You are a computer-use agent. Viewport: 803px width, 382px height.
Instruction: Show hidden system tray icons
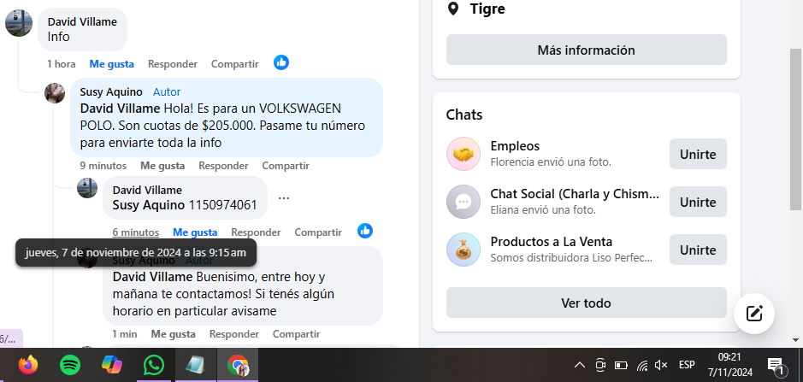[580, 365]
